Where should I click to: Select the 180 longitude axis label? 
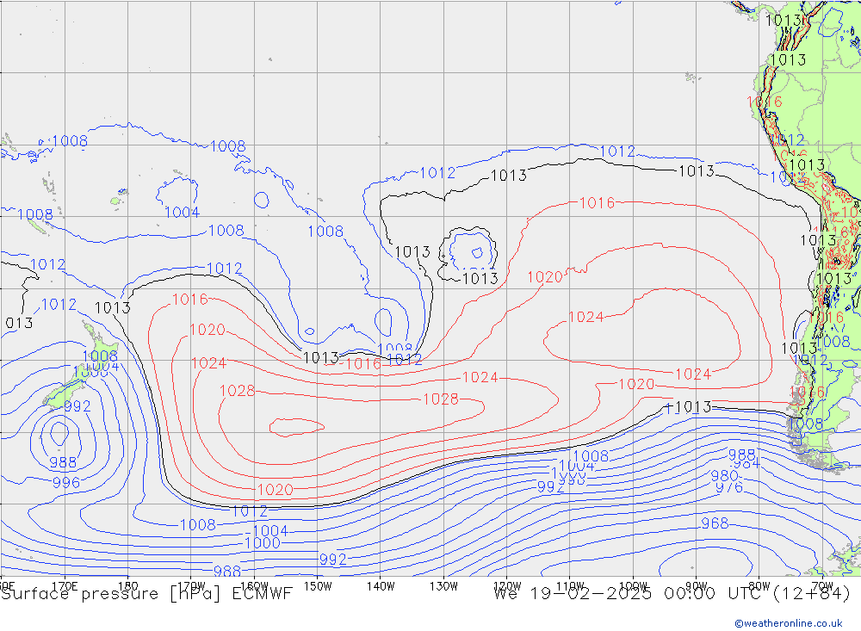pyautogui.click(x=128, y=586)
